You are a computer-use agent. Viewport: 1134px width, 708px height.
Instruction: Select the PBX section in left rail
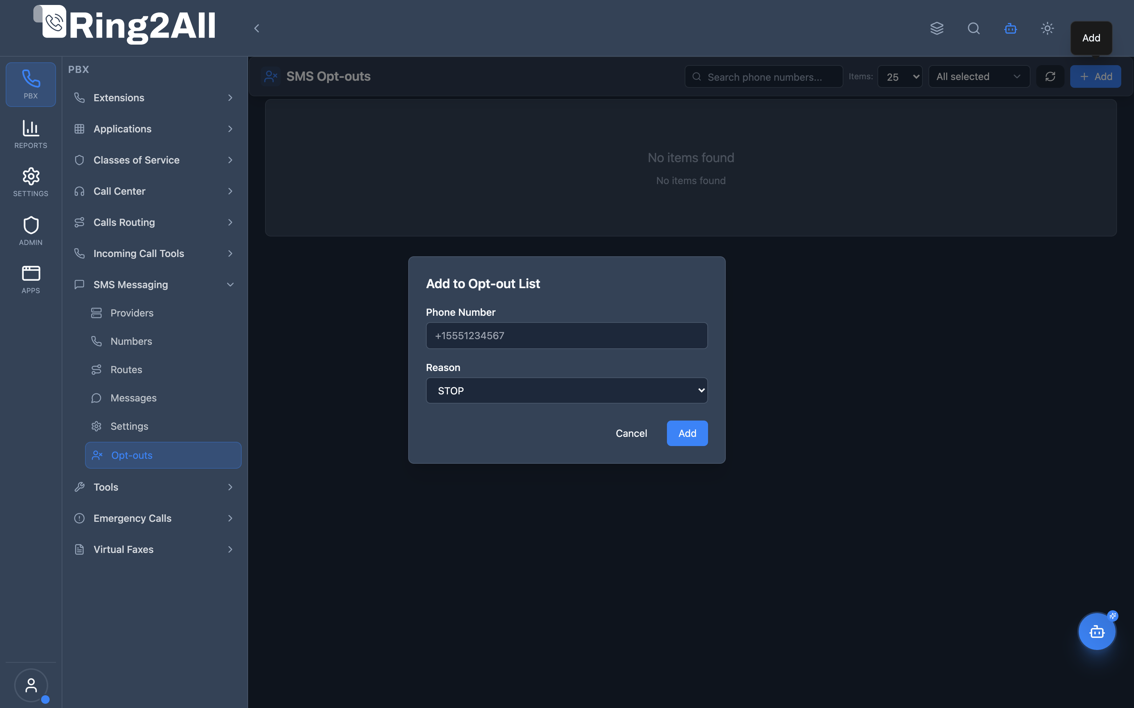click(x=31, y=84)
